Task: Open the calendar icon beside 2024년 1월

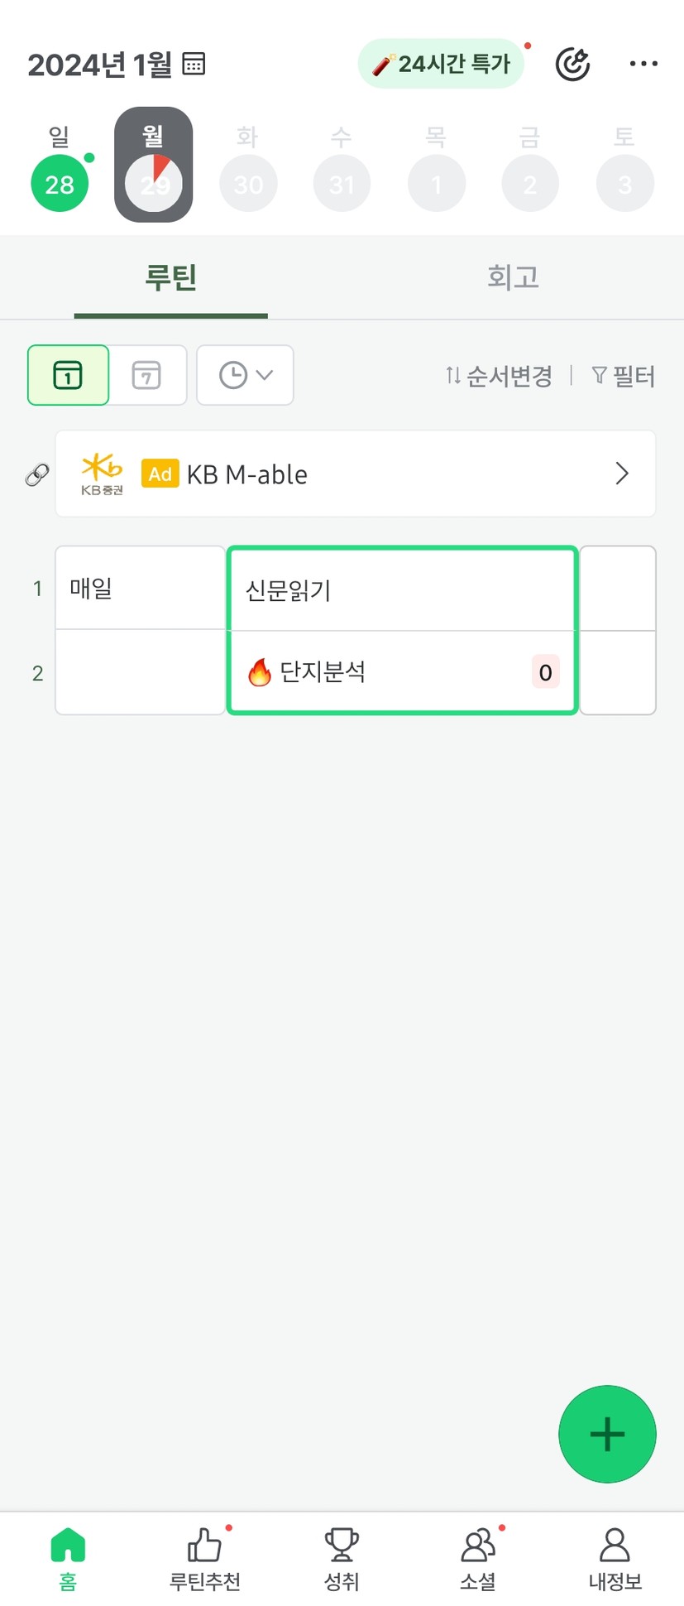Action: 194,64
